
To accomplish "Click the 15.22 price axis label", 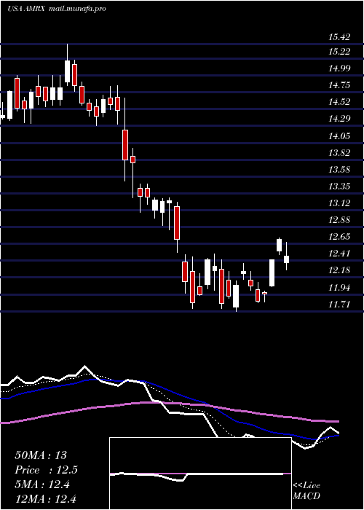I will (339, 52).
